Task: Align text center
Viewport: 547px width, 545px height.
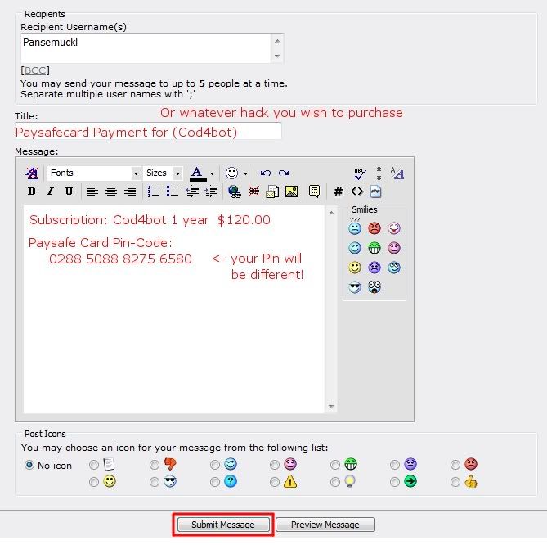Action: point(111,191)
